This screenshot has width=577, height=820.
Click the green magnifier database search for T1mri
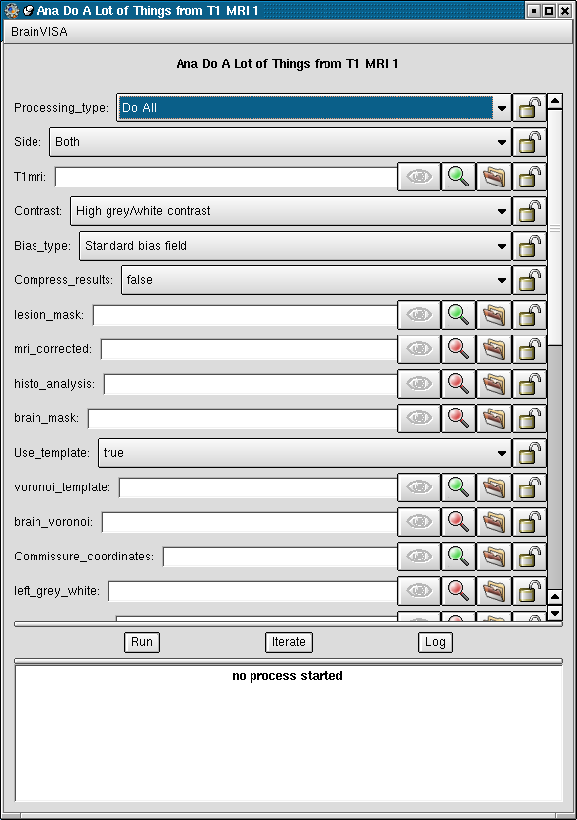(x=459, y=177)
